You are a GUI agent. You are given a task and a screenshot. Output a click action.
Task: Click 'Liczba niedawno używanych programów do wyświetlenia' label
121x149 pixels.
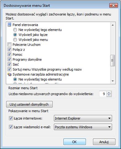click(51, 94)
